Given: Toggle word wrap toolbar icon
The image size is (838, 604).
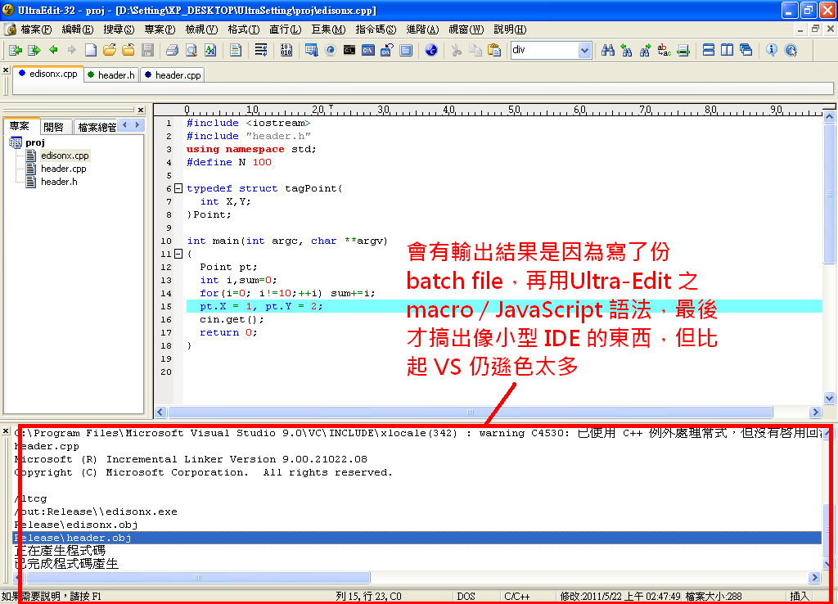Looking at the screenshot, I should click(x=261, y=50).
